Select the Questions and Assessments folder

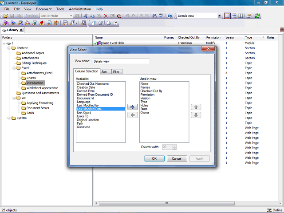[40, 93]
